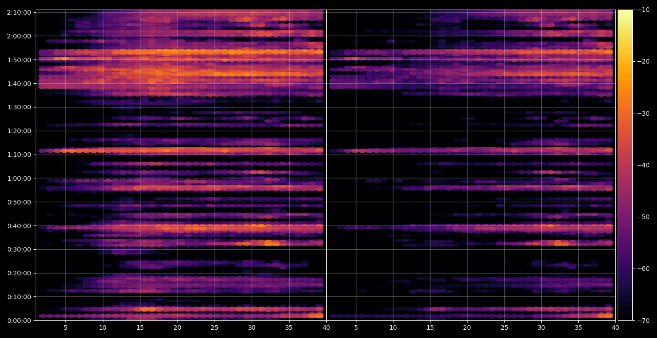Click x-axis label 10 of left panel
The height and width of the screenshot is (338, 657).
[x=102, y=327]
